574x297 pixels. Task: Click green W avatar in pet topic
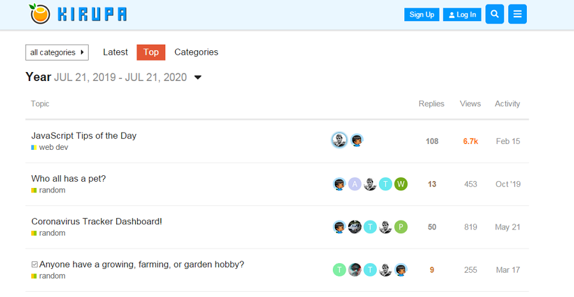click(x=401, y=184)
